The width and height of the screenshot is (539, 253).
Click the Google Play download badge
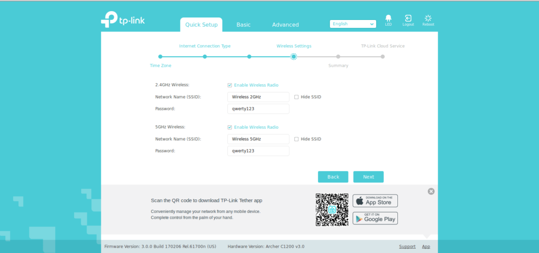click(x=375, y=218)
